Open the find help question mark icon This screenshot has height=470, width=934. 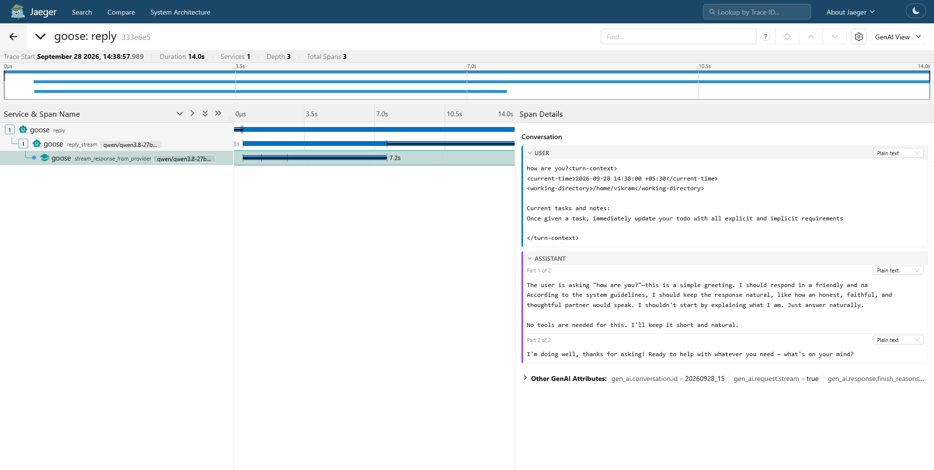pos(766,36)
